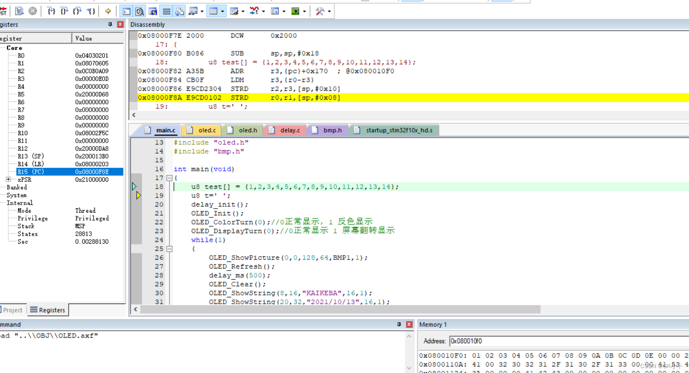The image size is (689, 373).
Task: Select the System tree item
Action: (x=16, y=195)
